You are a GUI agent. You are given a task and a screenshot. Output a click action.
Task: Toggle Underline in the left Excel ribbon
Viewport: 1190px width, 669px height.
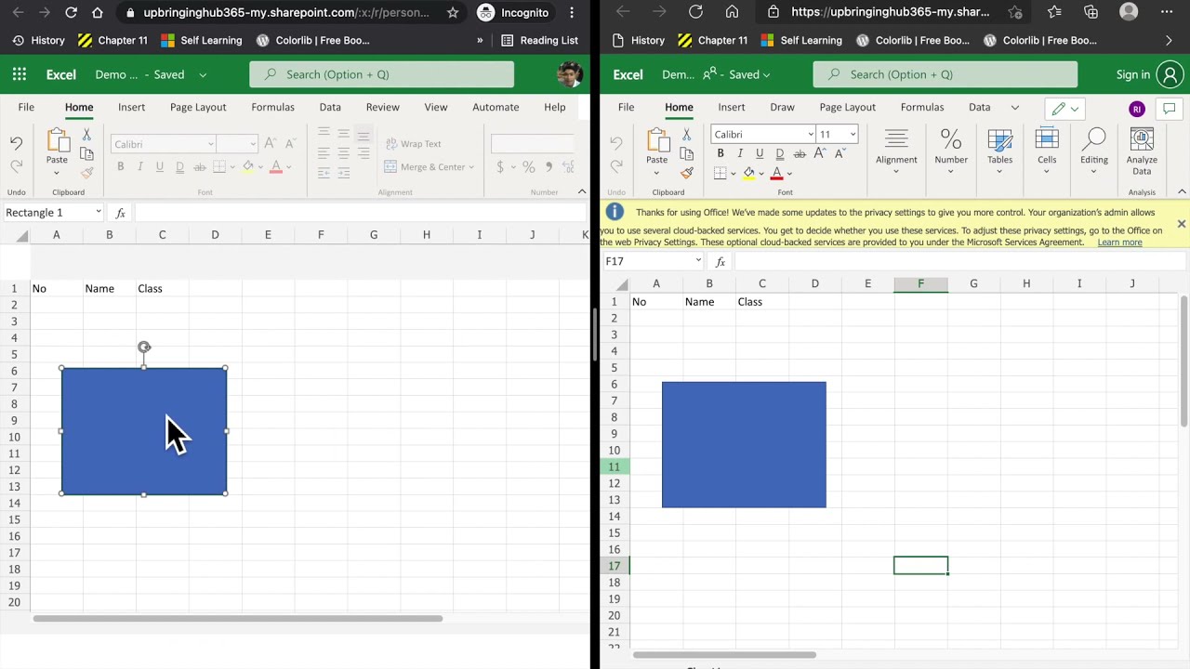tap(160, 167)
